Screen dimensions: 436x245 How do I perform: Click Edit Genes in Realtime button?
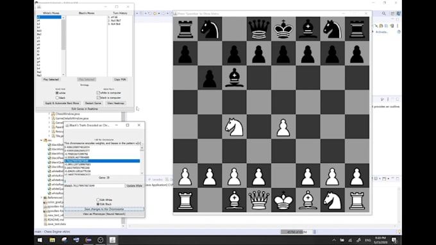click(x=85, y=109)
